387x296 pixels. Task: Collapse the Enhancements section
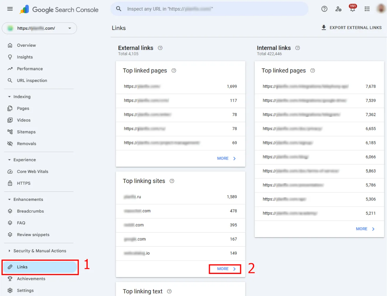(x=9, y=199)
